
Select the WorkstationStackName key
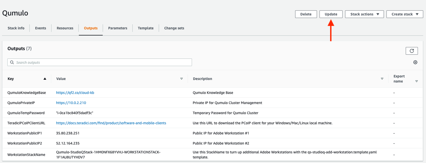(x=26, y=155)
